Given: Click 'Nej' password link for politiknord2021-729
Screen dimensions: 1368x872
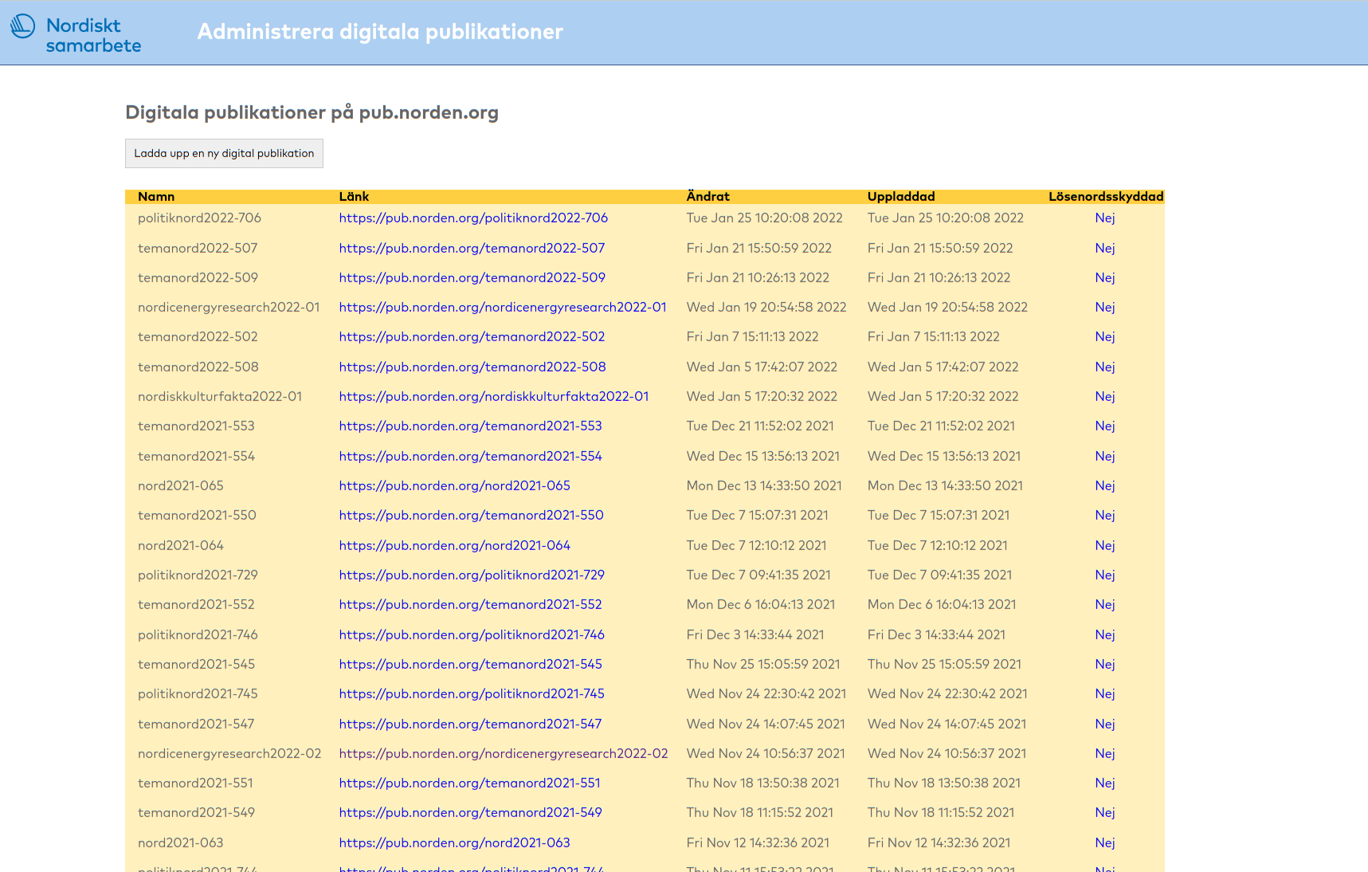Looking at the screenshot, I should 1105,575.
